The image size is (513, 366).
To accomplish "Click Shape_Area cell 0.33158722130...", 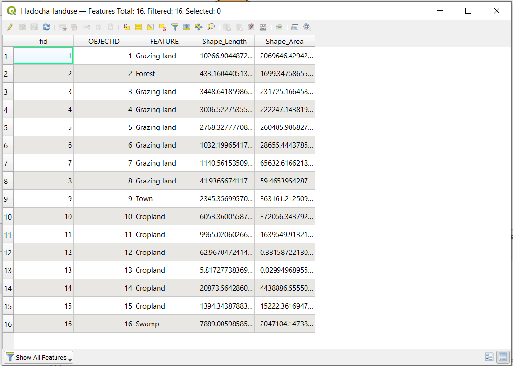I will [285, 253].
